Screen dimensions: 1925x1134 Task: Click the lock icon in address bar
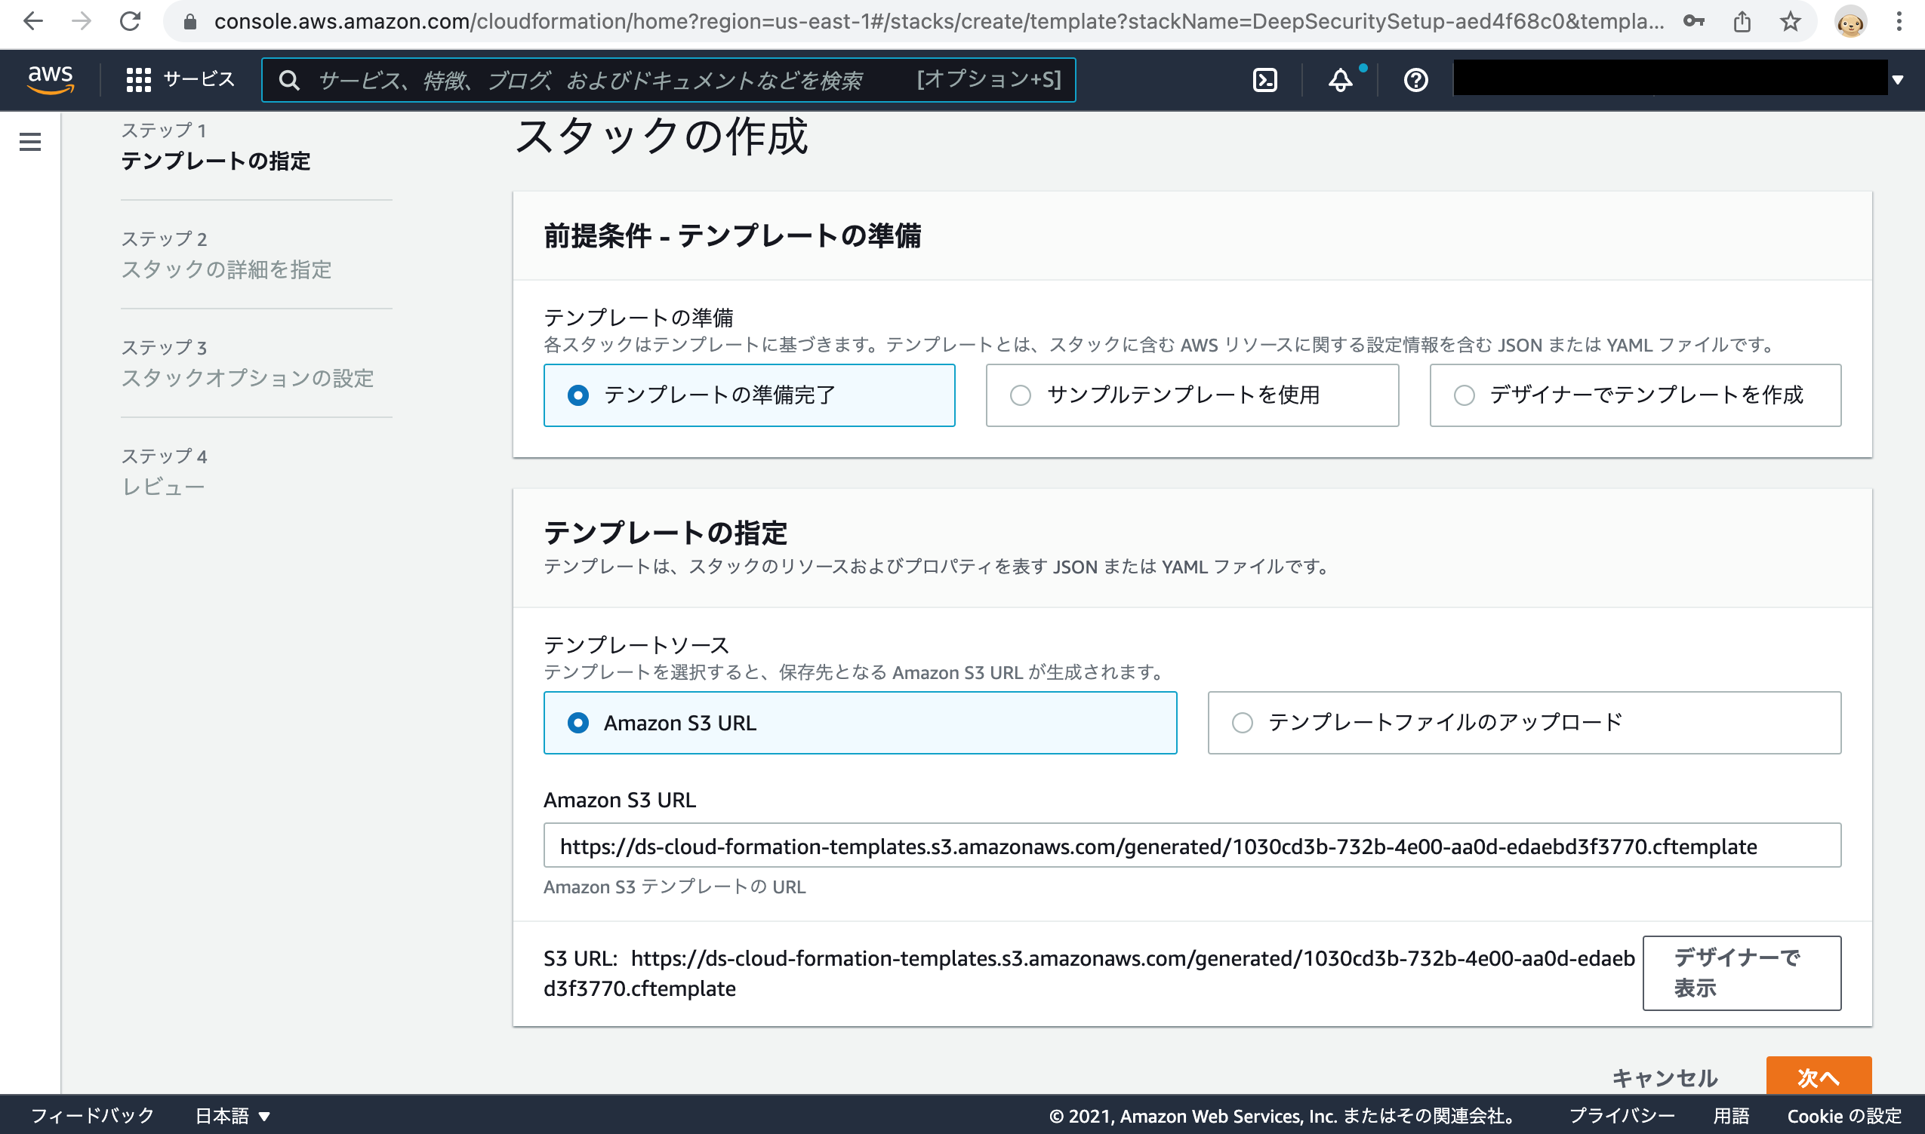tap(190, 22)
